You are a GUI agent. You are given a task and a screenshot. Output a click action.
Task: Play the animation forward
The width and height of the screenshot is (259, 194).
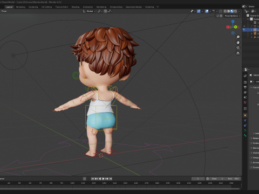[104, 179]
